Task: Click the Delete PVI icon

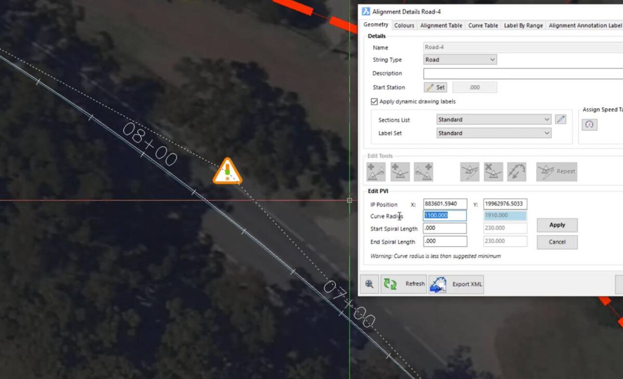Action: click(493, 172)
